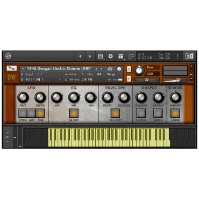
Task: Open the Purge dropdown menu
Action: [114, 74]
